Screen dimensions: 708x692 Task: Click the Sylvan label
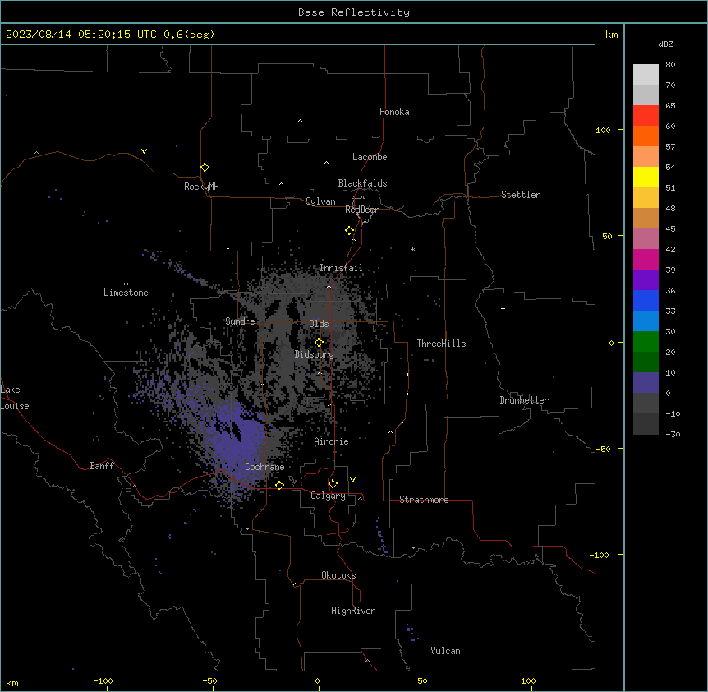[x=320, y=201]
